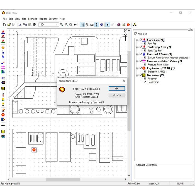195x195 pixels.
Task: Click the More >> button
Action: [117, 95]
